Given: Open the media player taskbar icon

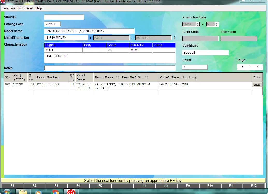Looking at the screenshot, I should 39,192.
